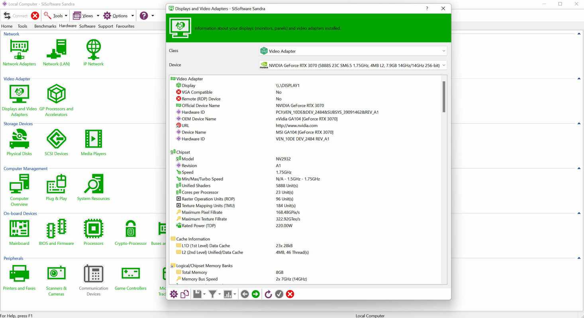Refresh the device information with purple refresh arrow

(268, 294)
